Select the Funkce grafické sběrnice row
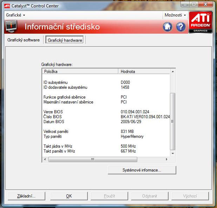The height and width of the screenshot is (208, 217). pos(106,97)
